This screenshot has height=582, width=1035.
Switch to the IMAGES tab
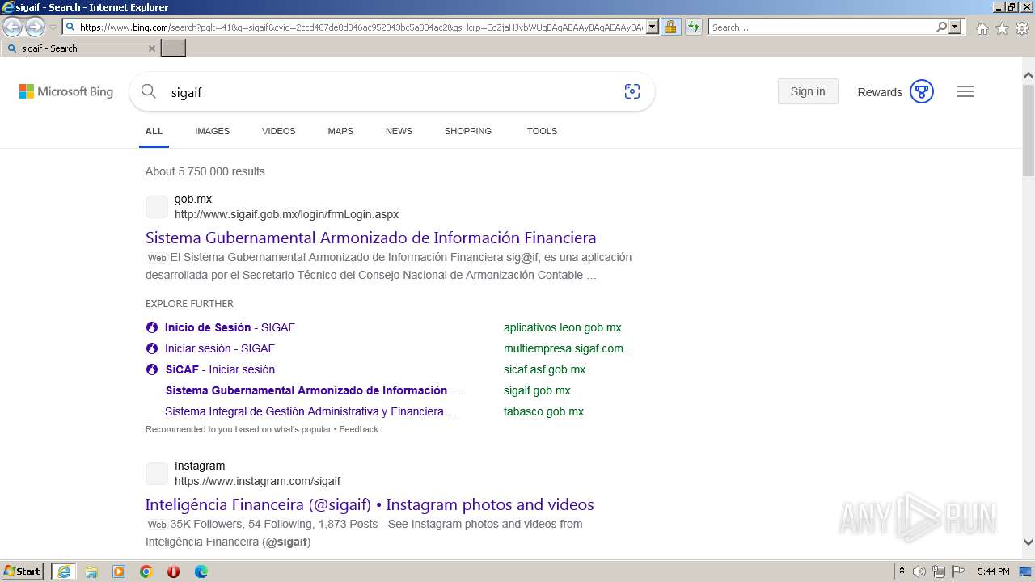tap(212, 131)
